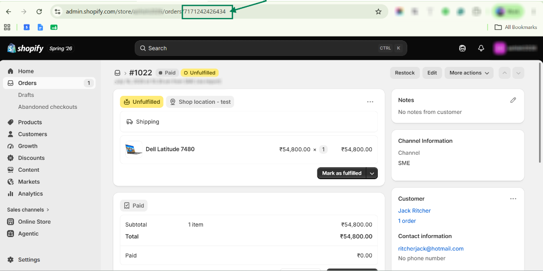The width and height of the screenshot is (543, 271).
Task: Click the Paid badge in the payment card
Action: pyautogui.click(x=134, y=206)
